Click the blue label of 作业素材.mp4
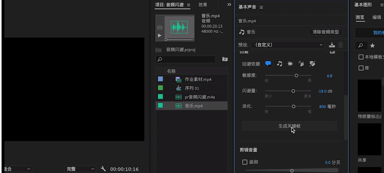Viewport: 384px width, 173px height. pyautogui.click(x=160, y=79)
